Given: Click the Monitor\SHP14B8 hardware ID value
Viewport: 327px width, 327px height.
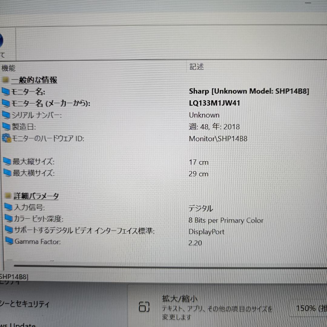Looking at the screenshot, I should tap(218, 139).
